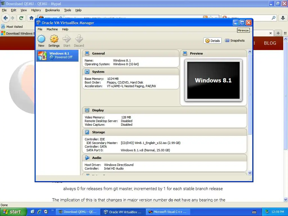The width and height of the screenshot is (288, 216).
Task: Click the Storage section header
Action: point(164,132)
